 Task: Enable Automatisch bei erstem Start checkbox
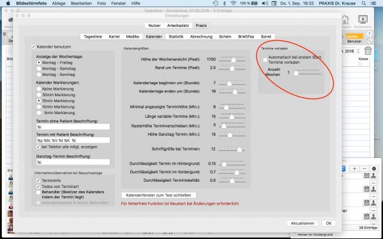tap(265, 60)
